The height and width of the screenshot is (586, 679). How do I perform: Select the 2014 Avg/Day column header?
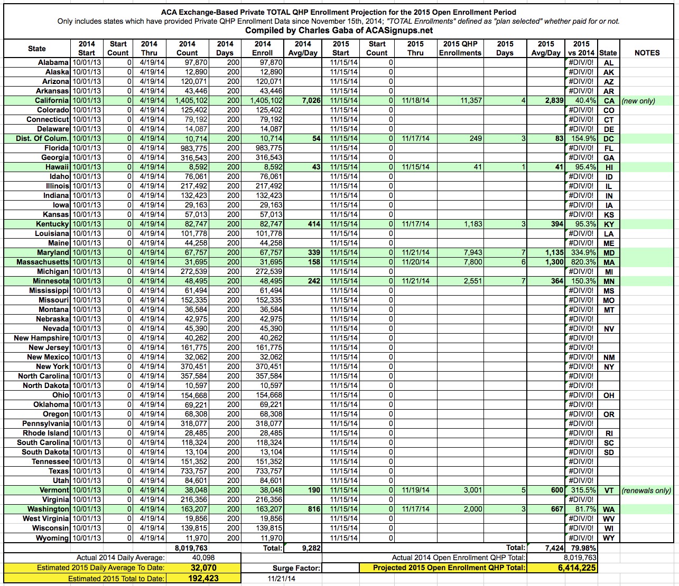pos(303,49)
